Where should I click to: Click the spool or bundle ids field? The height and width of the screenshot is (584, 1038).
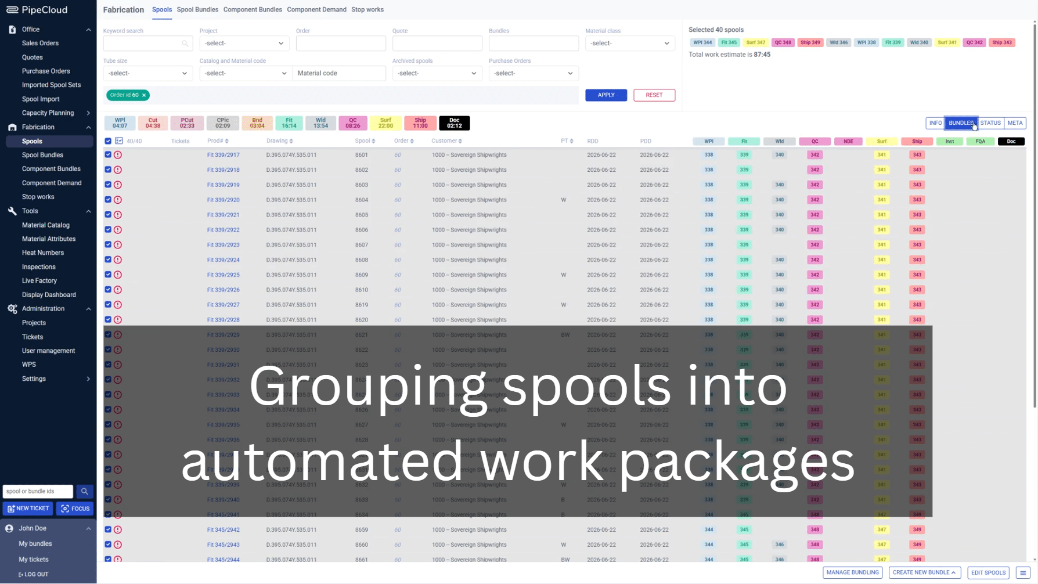(x=38, y=491)
